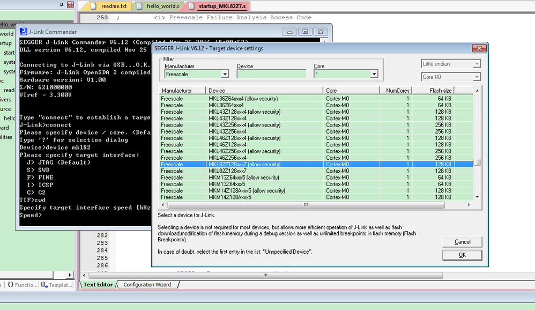Select MKM14Z128Axxx5 (allow security) row
This screenshot has height=310, width=535.
pyautogui.click(x=316, y=190)
